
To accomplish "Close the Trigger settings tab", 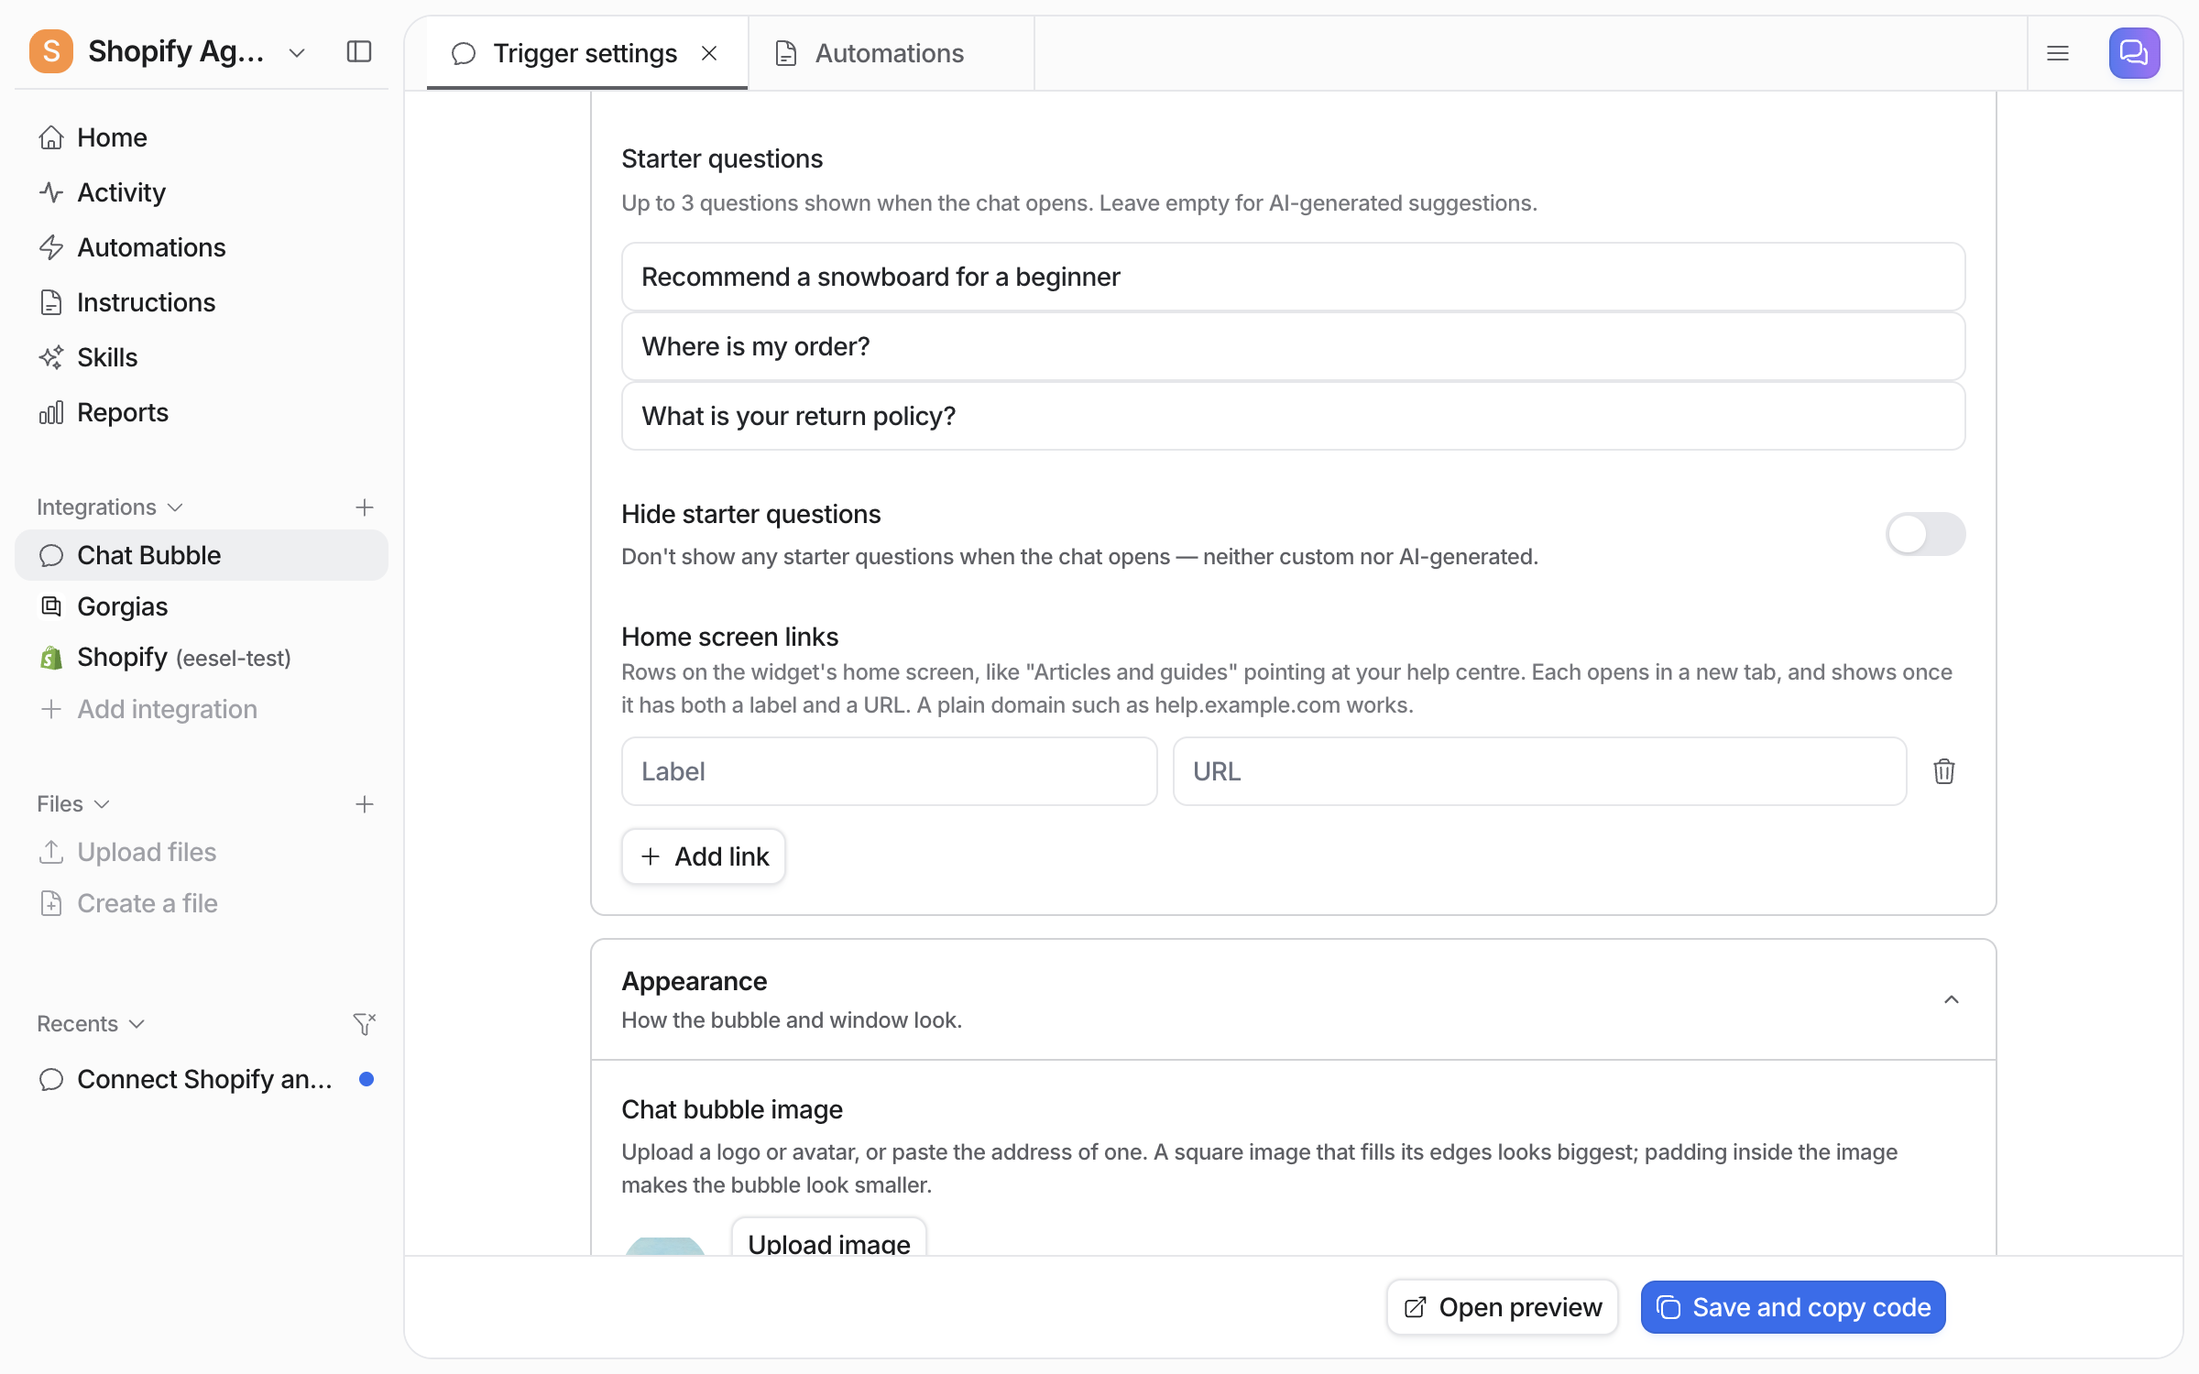I will (x=709, y=53).
